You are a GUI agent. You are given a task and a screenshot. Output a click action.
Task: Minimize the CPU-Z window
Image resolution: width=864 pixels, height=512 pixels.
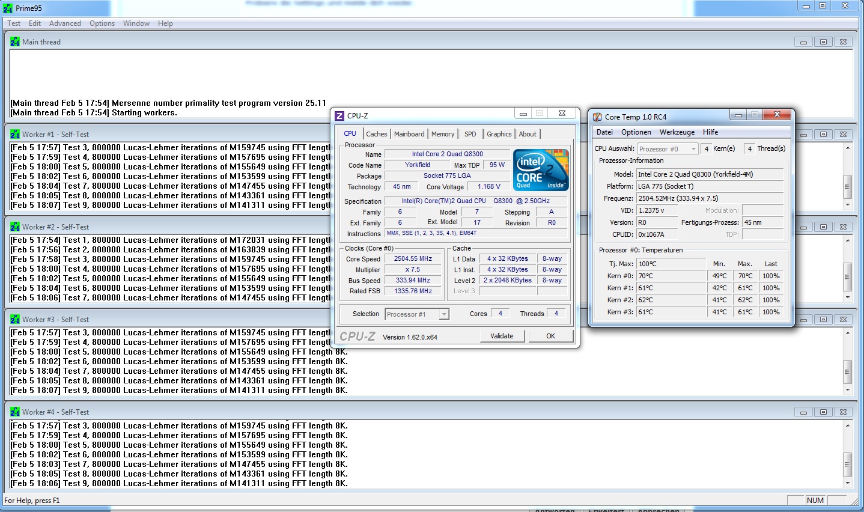coord(523,114)
